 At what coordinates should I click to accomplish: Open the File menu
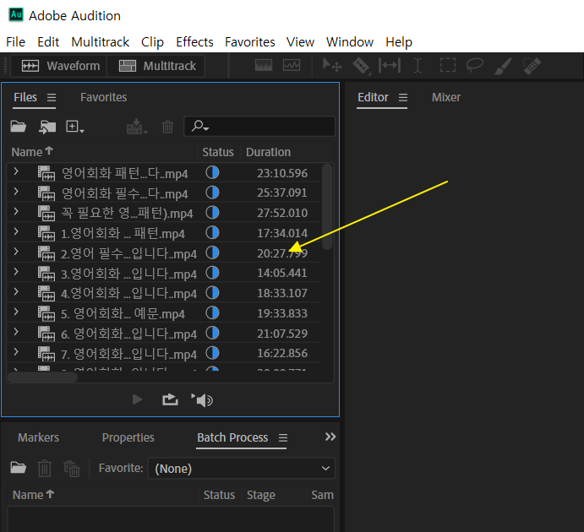pyautogui.click(x=16, y=42)
